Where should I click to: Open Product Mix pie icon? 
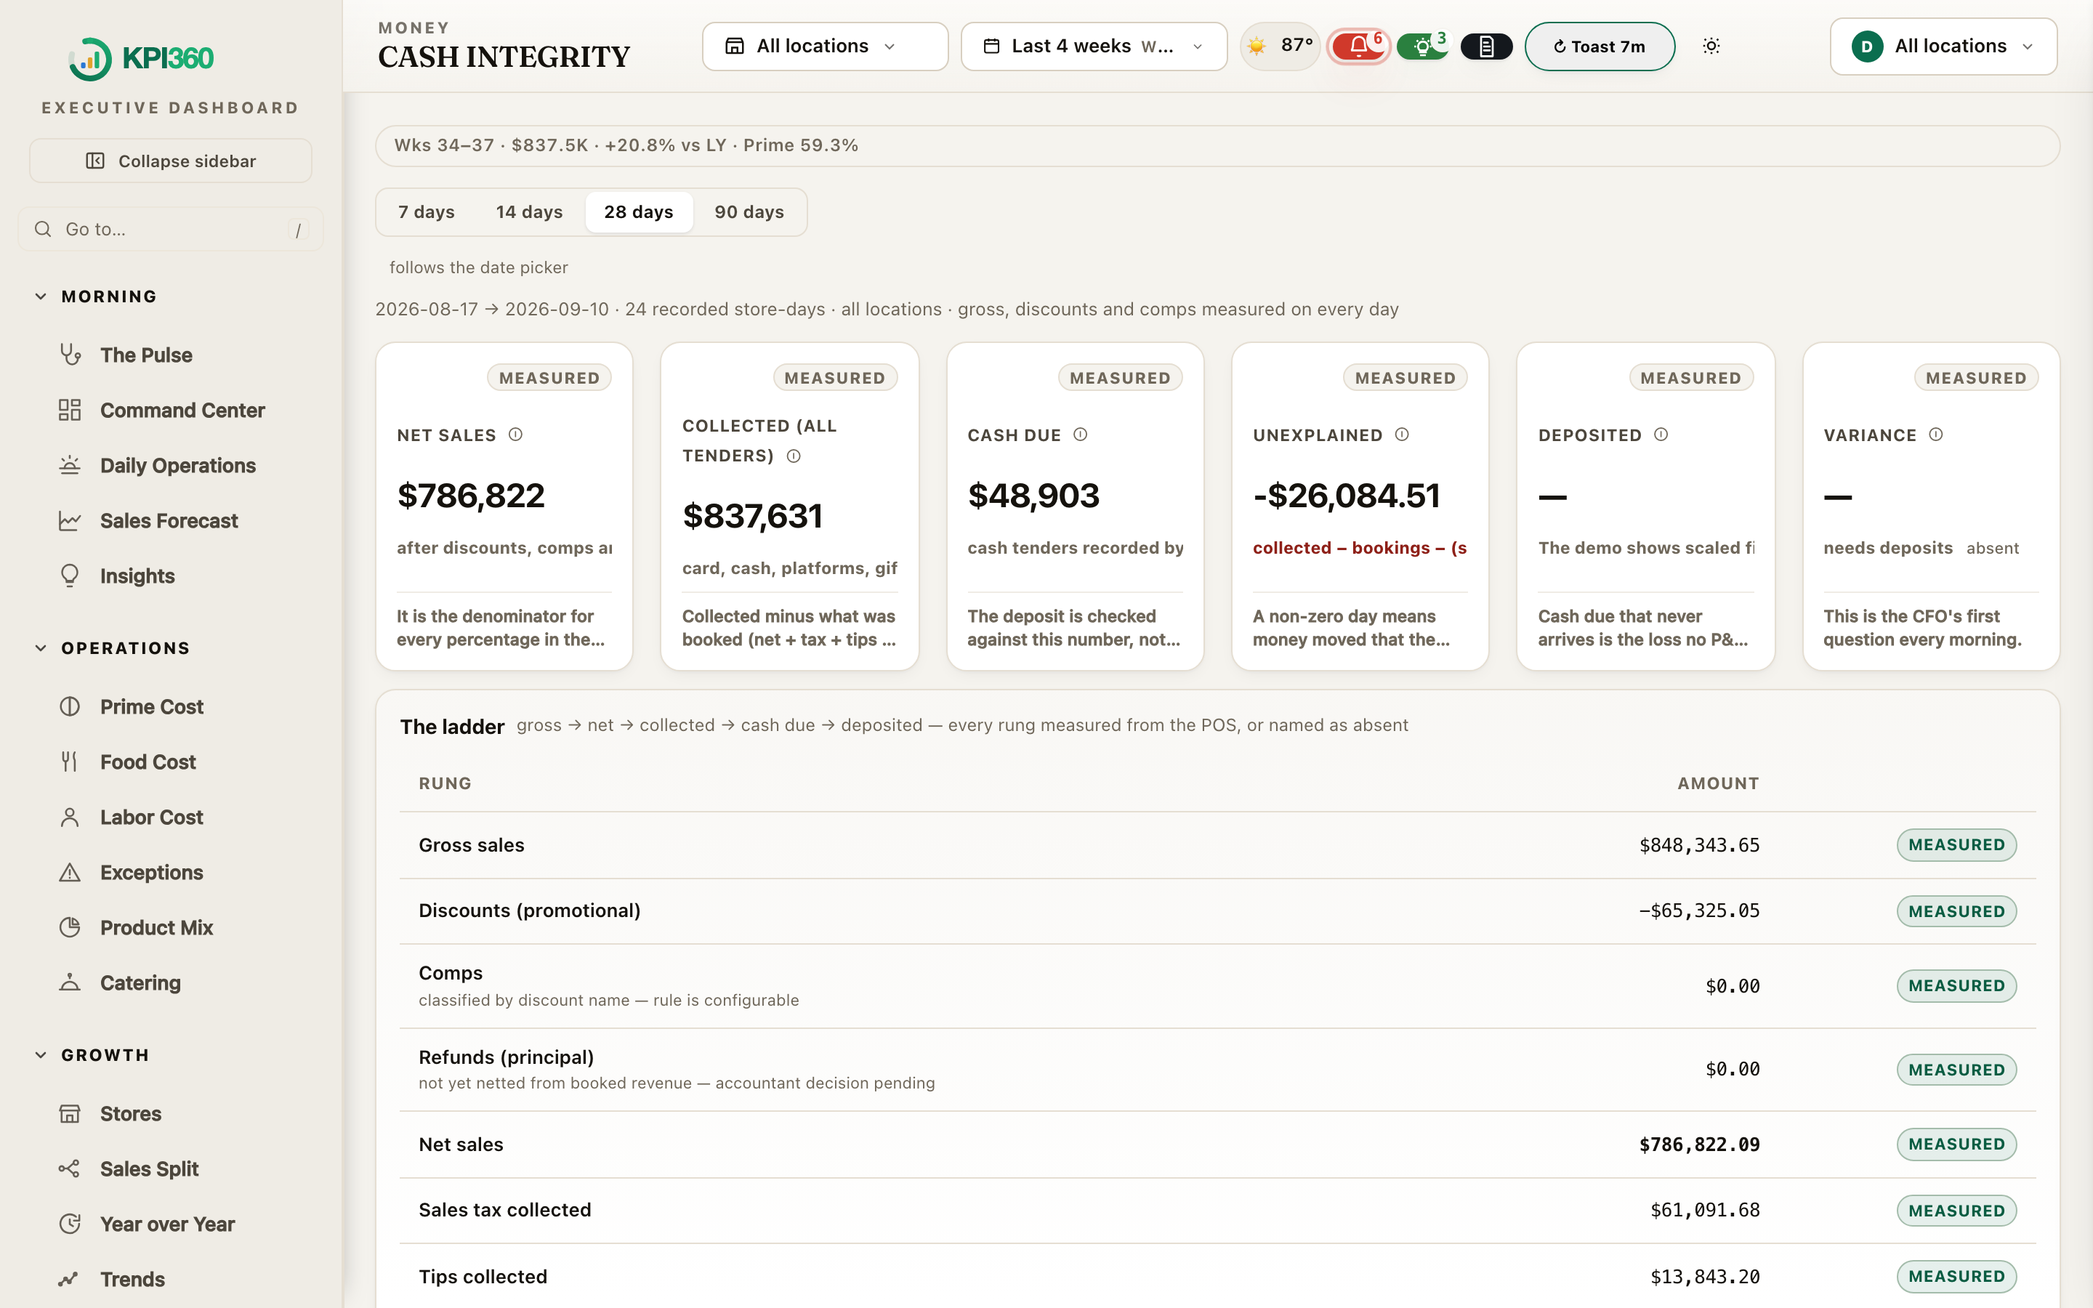tap(69, 927)
